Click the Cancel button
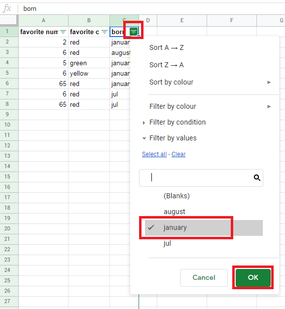Screen dimensions: 285x309 coord(204,278)
